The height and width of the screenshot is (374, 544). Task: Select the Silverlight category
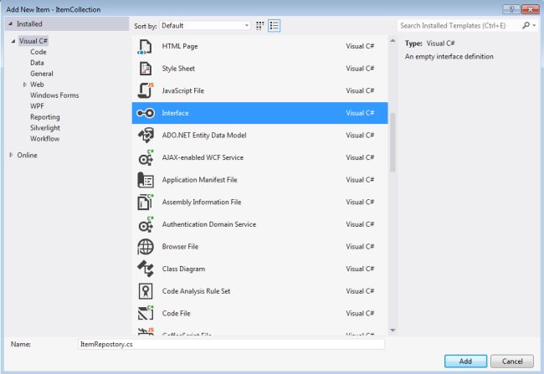45,128
